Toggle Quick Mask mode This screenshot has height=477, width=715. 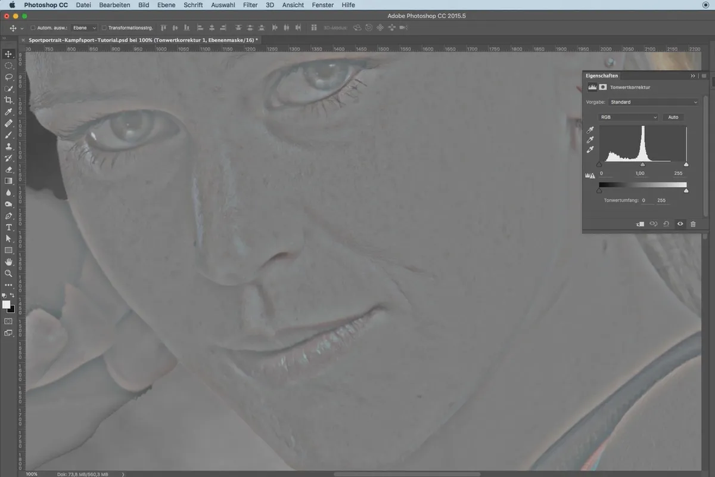tap(8, 321)
